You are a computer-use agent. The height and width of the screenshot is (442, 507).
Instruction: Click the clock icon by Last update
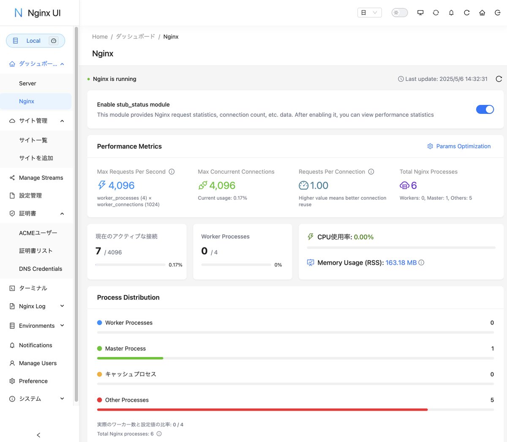pos(401,79)
